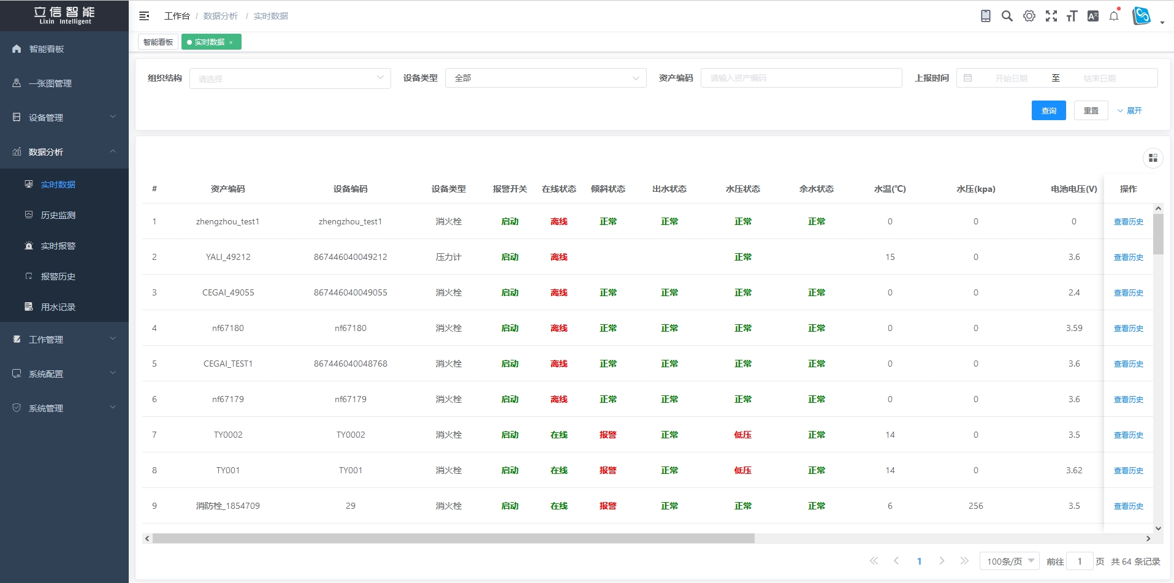Click device code 867446040048768 cell

(351, 364)
